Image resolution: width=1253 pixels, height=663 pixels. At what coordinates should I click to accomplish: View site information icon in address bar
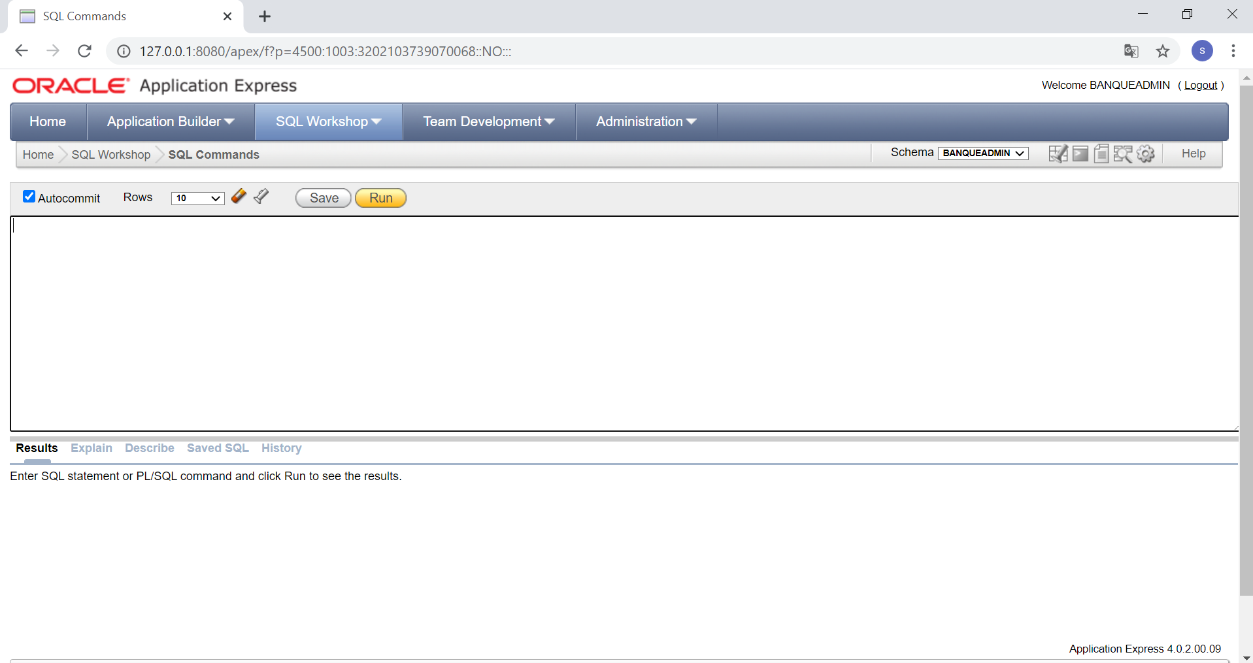click(124, 52)
